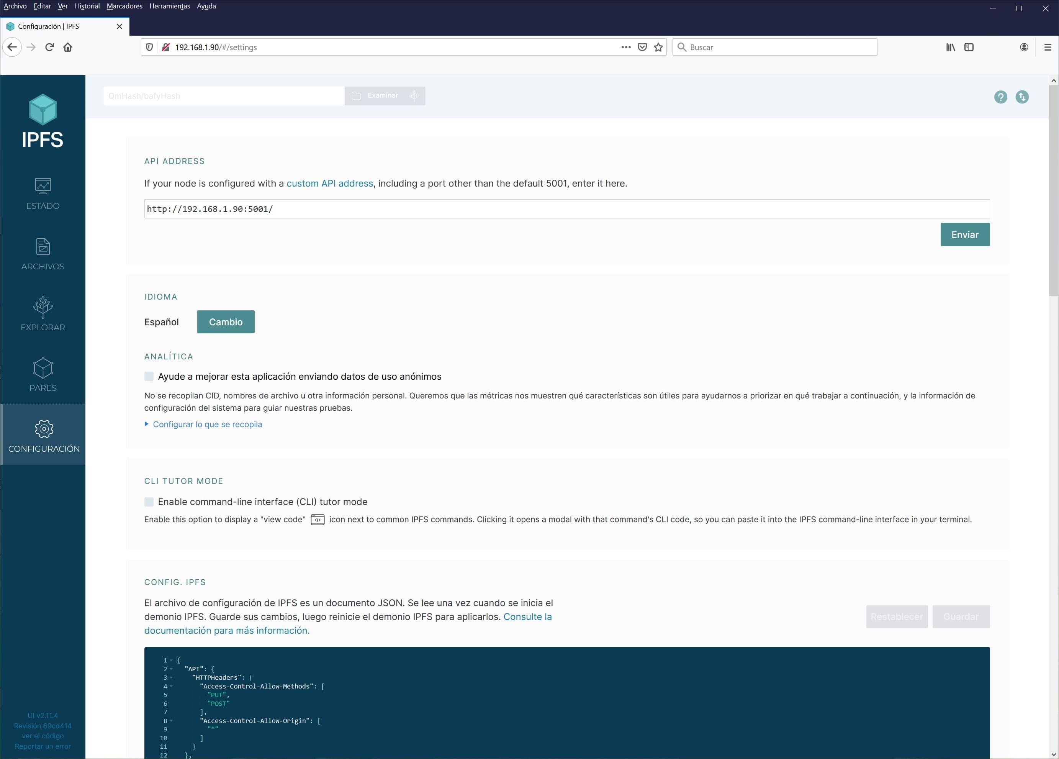The height and width of the screenshot is (759, 1059).
Task: Open Firefox hamburger application menu
Action: click(1048, 47)
